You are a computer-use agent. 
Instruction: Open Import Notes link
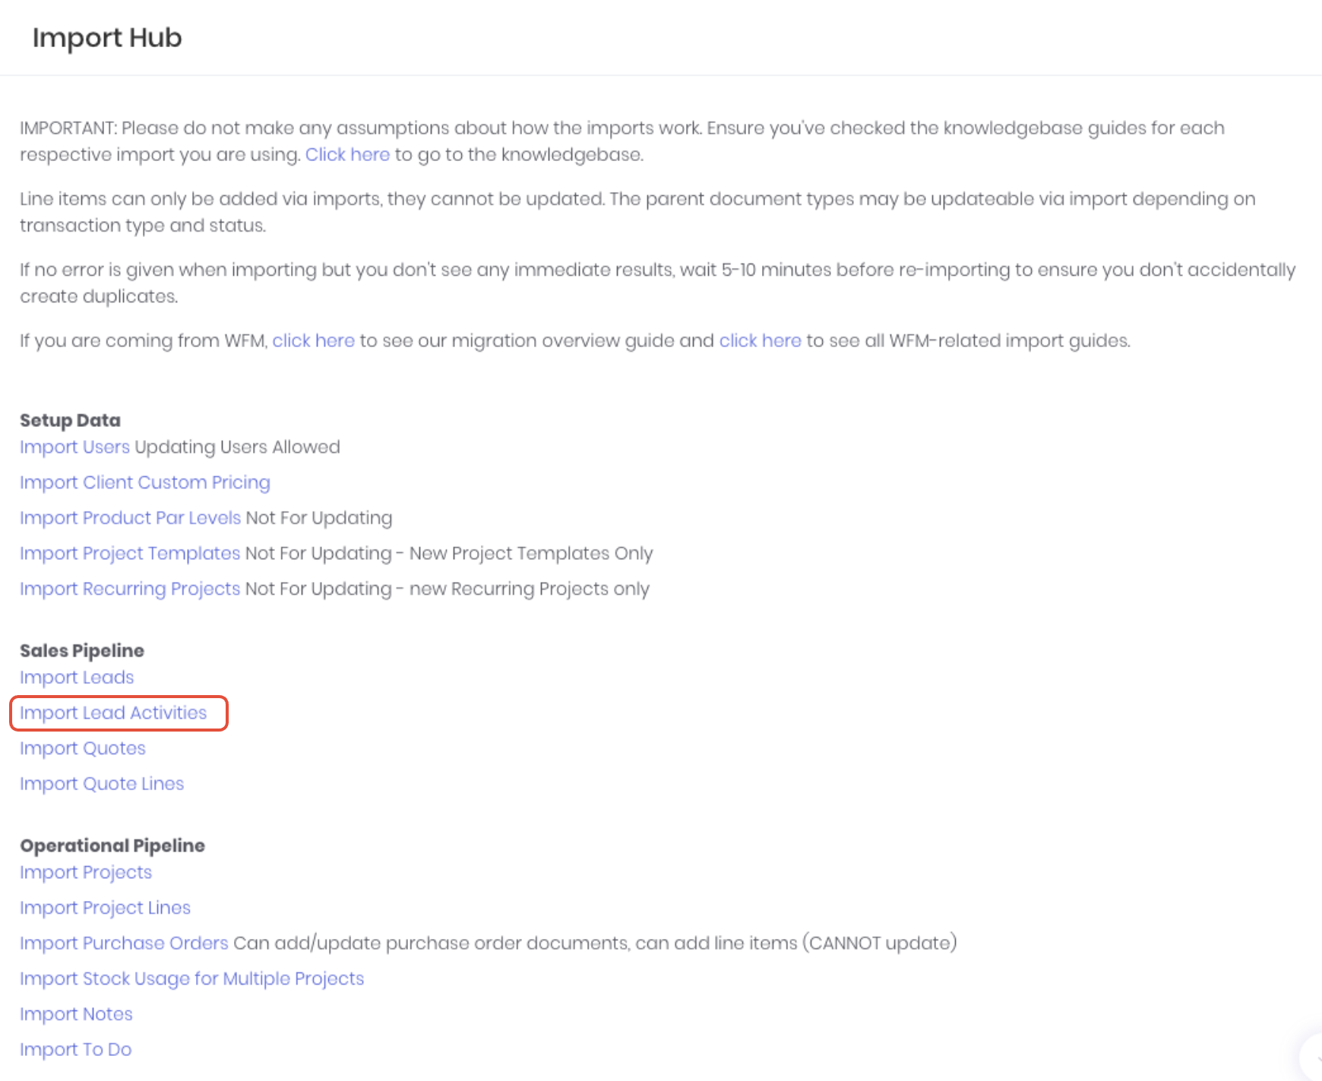(76, 1014)
